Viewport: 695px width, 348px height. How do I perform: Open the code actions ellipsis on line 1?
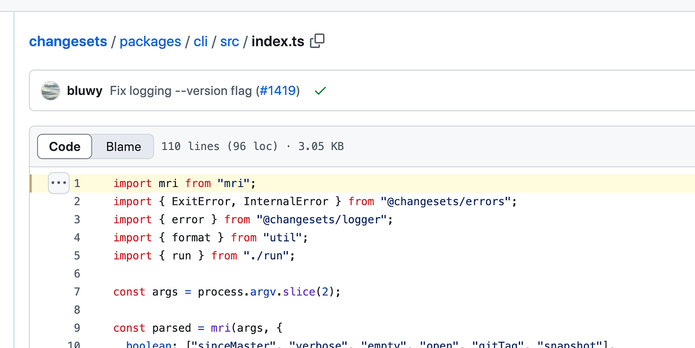(x=58, y=182)
